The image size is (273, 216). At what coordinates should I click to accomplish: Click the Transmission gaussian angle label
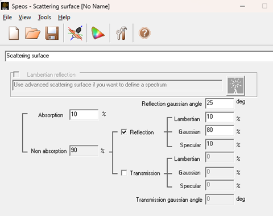point(169,200)
